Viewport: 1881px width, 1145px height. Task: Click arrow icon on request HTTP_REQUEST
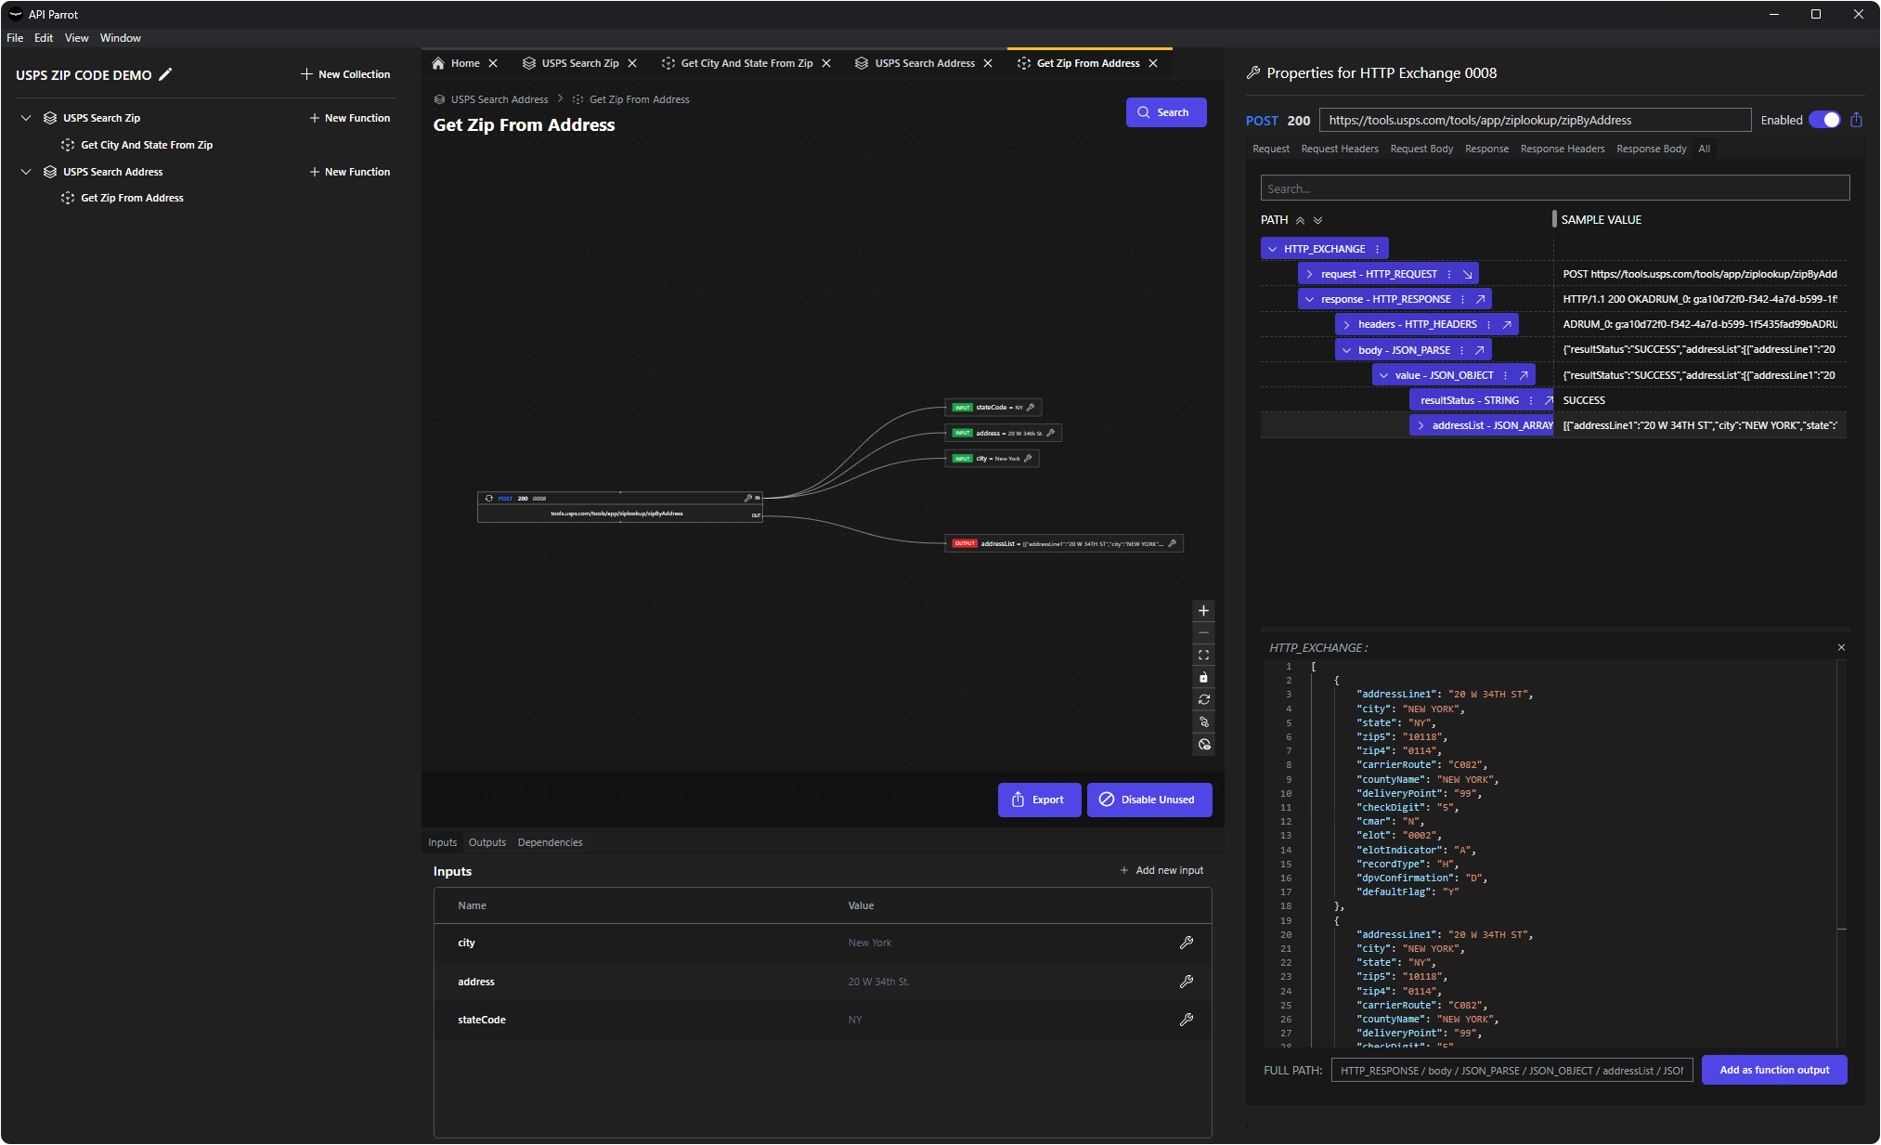[1468, 274]
